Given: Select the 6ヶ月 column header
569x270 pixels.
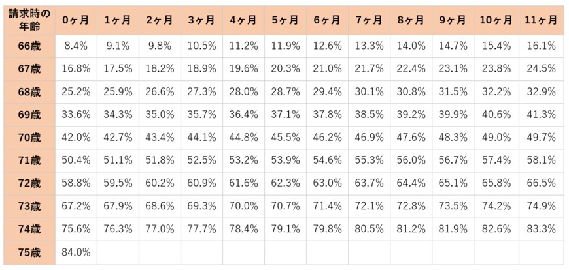Looking at the screenshot, I should [327, 20].
